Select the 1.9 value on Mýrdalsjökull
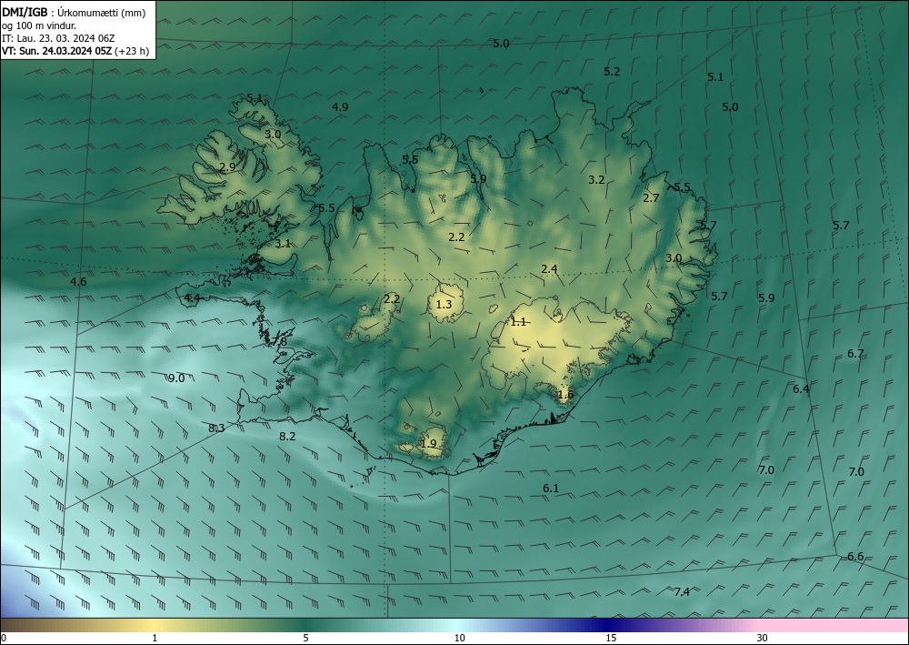This screenshot has width=909, height=645. pyautogui.click(x=428, y=444)
